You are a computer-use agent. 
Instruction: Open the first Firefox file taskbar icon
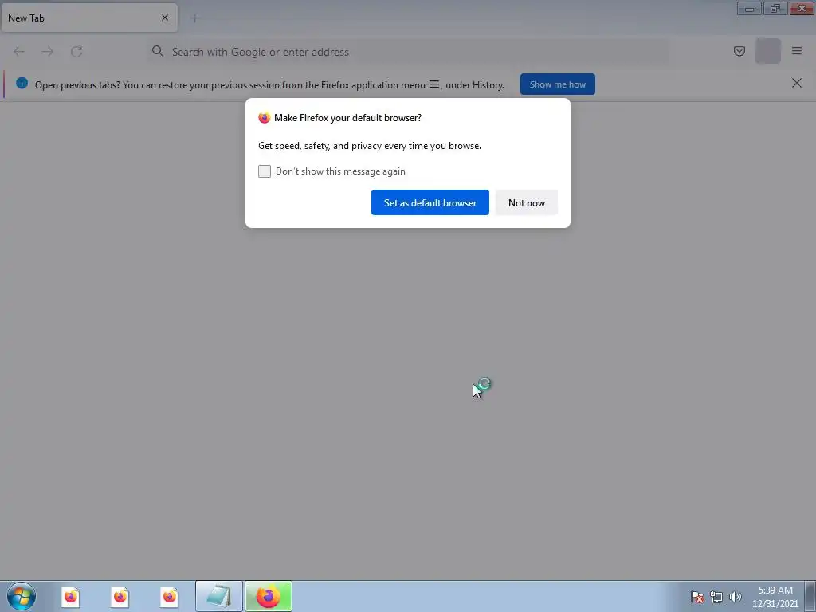[71, 596]
